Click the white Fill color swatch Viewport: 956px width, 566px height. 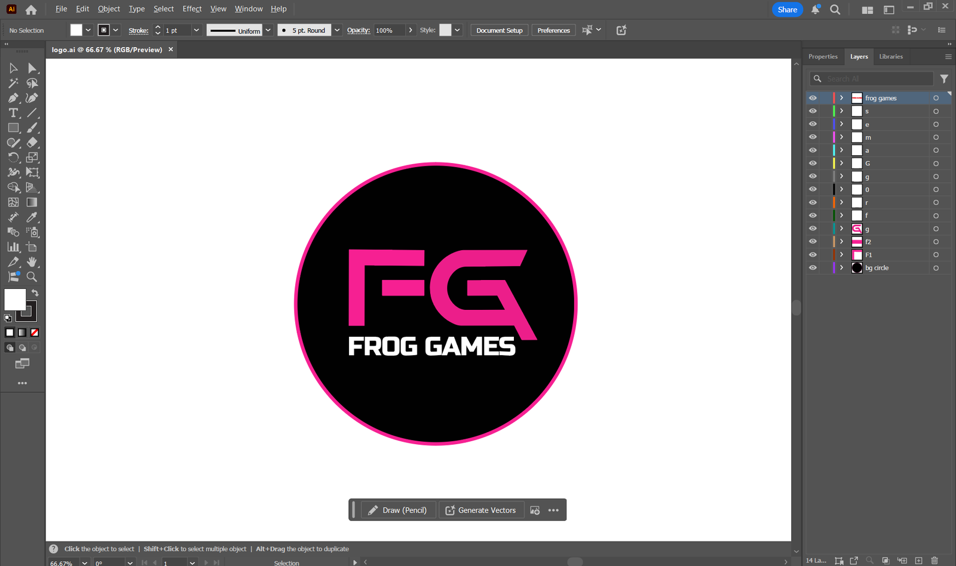pos(15,300)
